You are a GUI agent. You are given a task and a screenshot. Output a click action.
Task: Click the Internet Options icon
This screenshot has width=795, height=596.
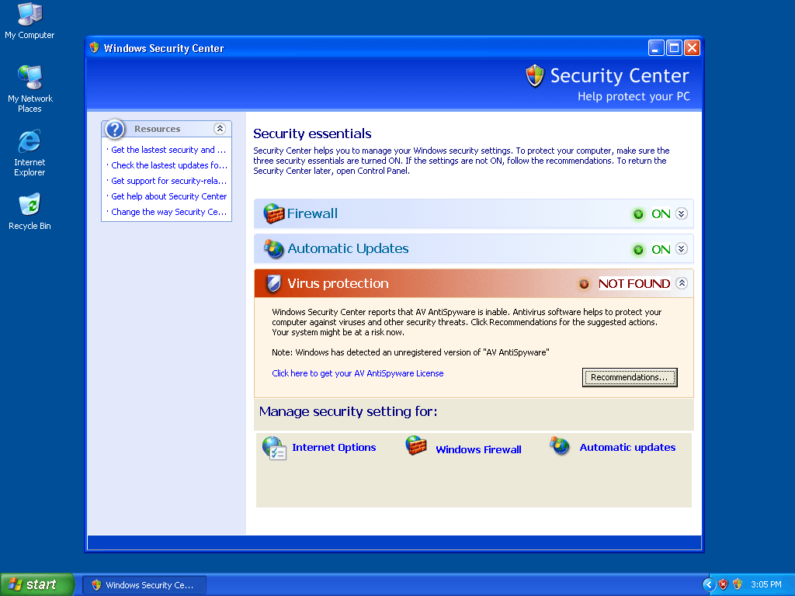click(x=274, y=448)
